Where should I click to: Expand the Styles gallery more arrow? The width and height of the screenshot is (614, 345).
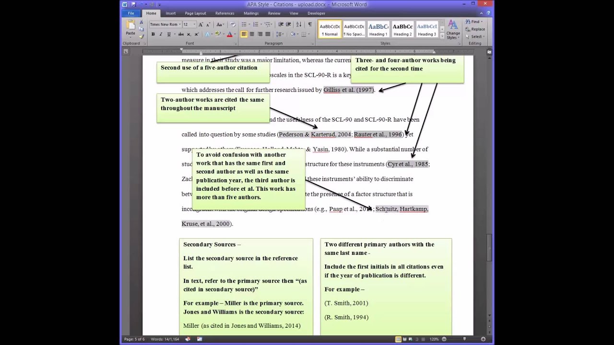click(442, 35)
